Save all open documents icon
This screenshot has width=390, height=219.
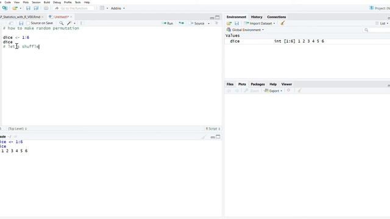click(x=36, y=8)
